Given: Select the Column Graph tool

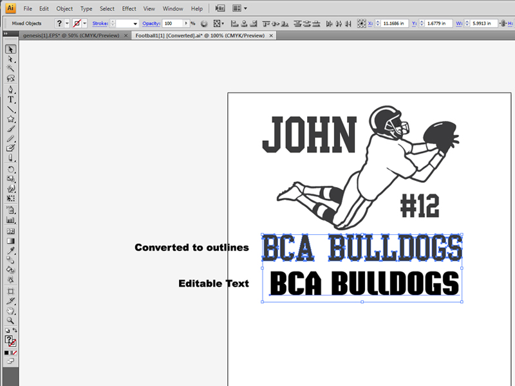Looking at the screenshot, I should (10, 220).
